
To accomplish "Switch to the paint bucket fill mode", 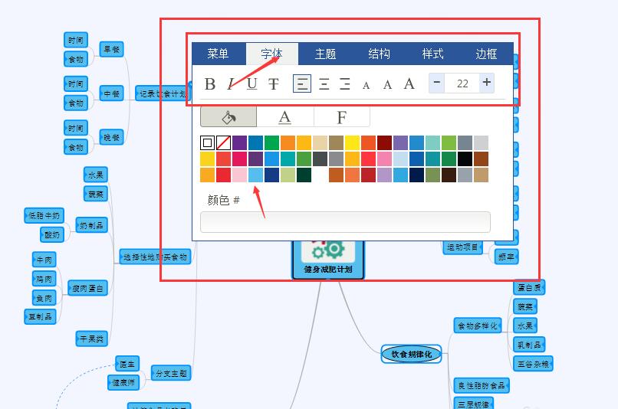I will 228,117.
